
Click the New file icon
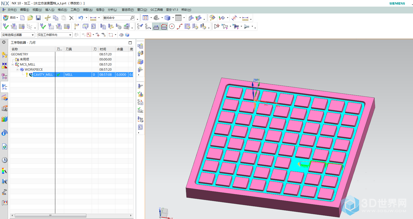pos(22,18)
